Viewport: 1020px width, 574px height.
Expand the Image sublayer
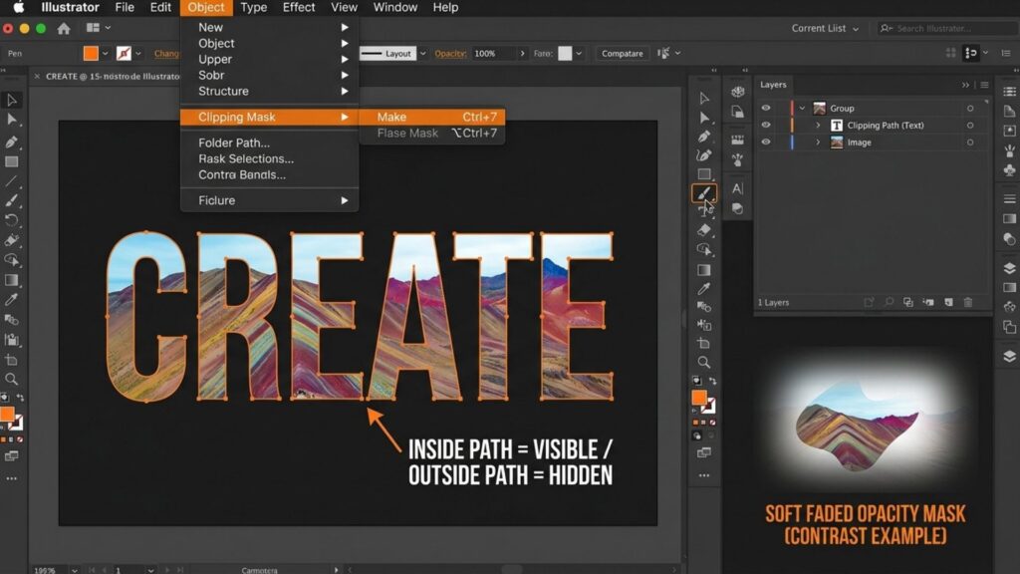point(819,142)
